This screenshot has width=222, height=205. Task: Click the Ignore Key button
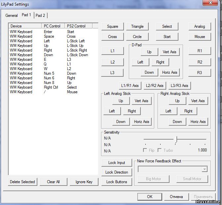click(84, 182)
